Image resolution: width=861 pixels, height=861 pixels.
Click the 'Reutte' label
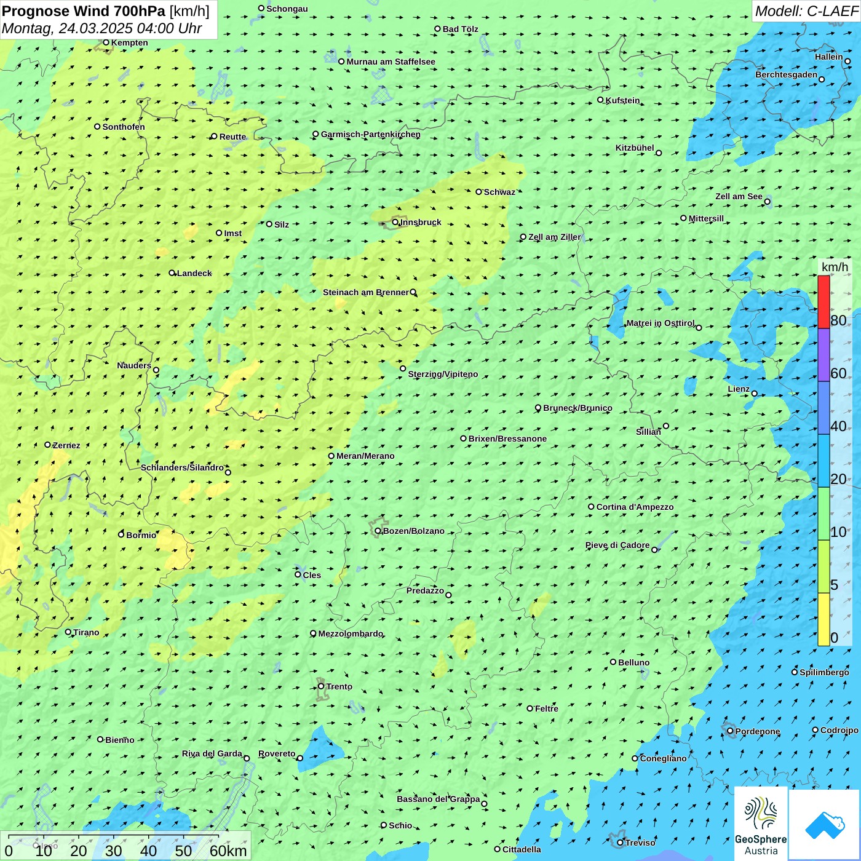tap(232, 137)
